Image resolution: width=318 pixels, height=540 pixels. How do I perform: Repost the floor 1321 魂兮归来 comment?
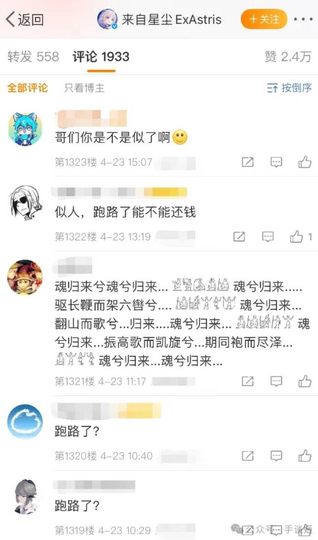pos(248,381)
